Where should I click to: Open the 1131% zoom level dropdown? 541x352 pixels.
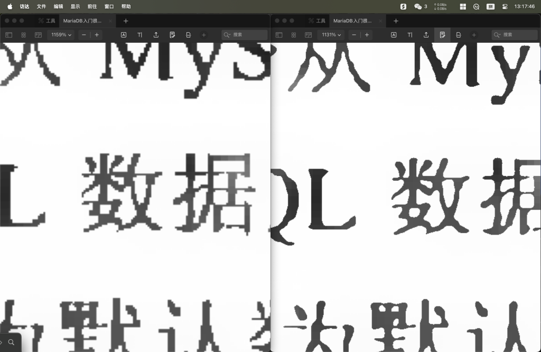332,35
